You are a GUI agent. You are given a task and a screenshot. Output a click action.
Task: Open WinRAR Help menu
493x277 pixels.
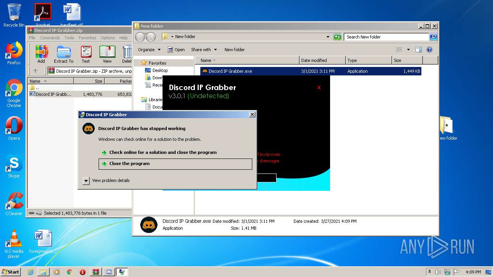coord(123,38)
